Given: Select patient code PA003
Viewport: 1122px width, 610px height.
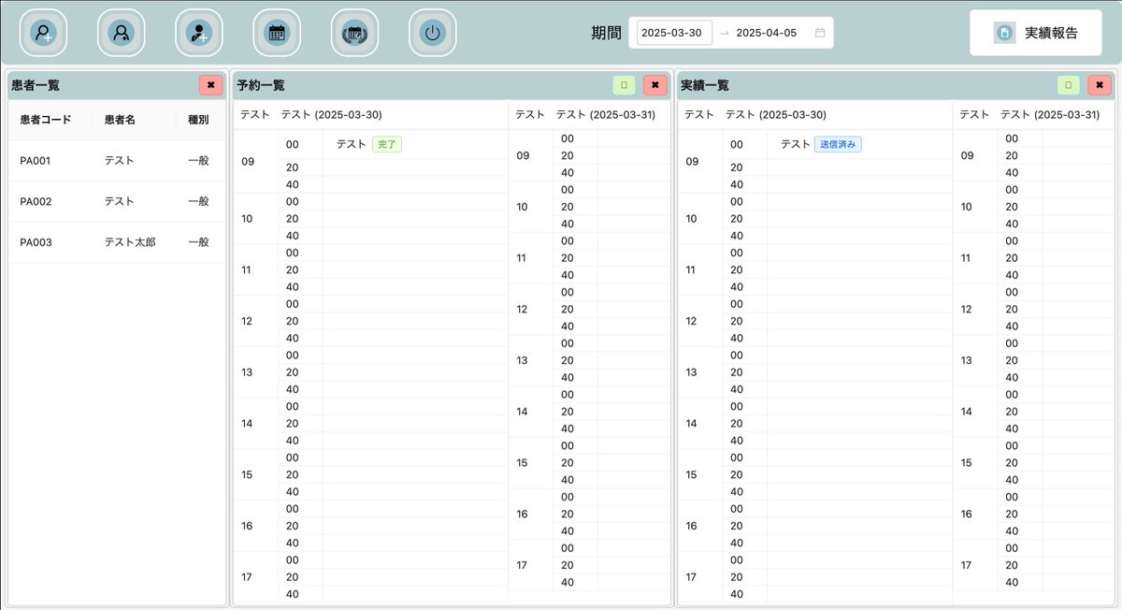Looking at the screenshot, I should pyautogui.click(x=36, y=242).
